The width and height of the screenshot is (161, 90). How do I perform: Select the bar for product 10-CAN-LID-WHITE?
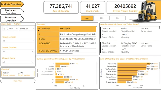click(x=56, y=74)
